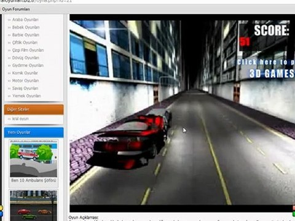Open the Barbie Oyunları category
The height and width of the screenshot is (221, 295).
[x=26, y=35]
